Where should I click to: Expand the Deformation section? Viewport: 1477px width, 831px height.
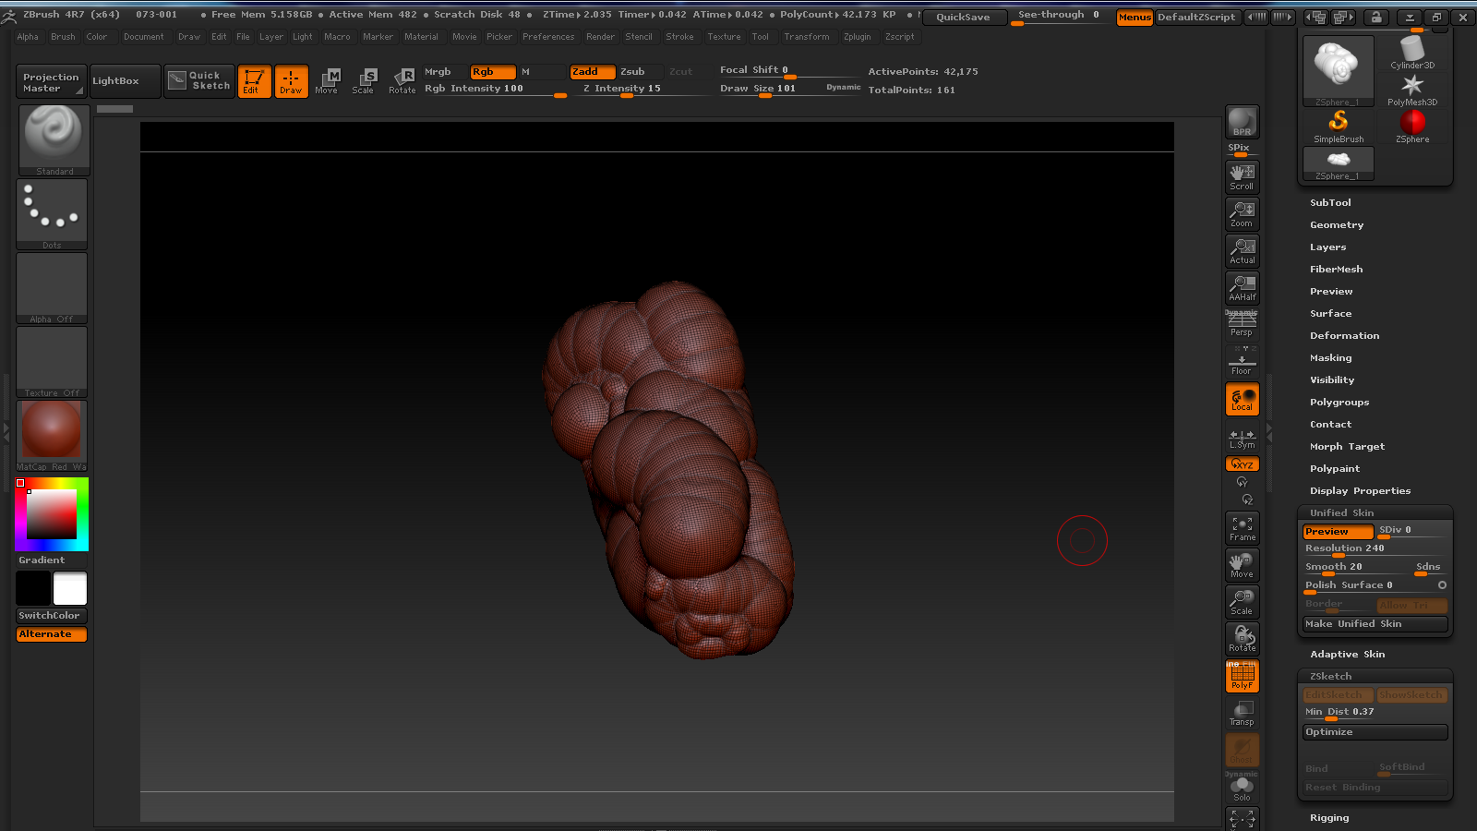tap(1344, 335)
